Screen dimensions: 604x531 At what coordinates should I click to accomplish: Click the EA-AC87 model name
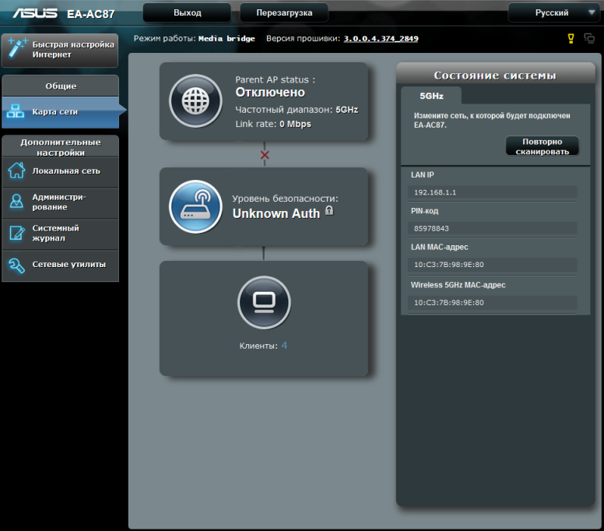(90, 14)
